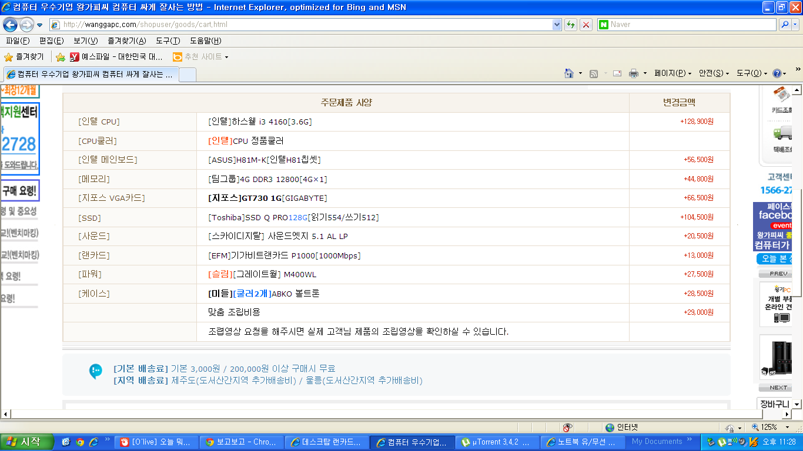803x451 pixels.
Task: Go back with the Back arrow button
Action: 10,25
